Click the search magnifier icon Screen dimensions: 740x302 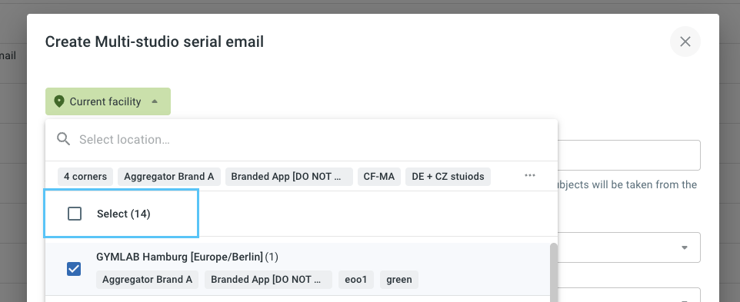(x=63, y=139)
